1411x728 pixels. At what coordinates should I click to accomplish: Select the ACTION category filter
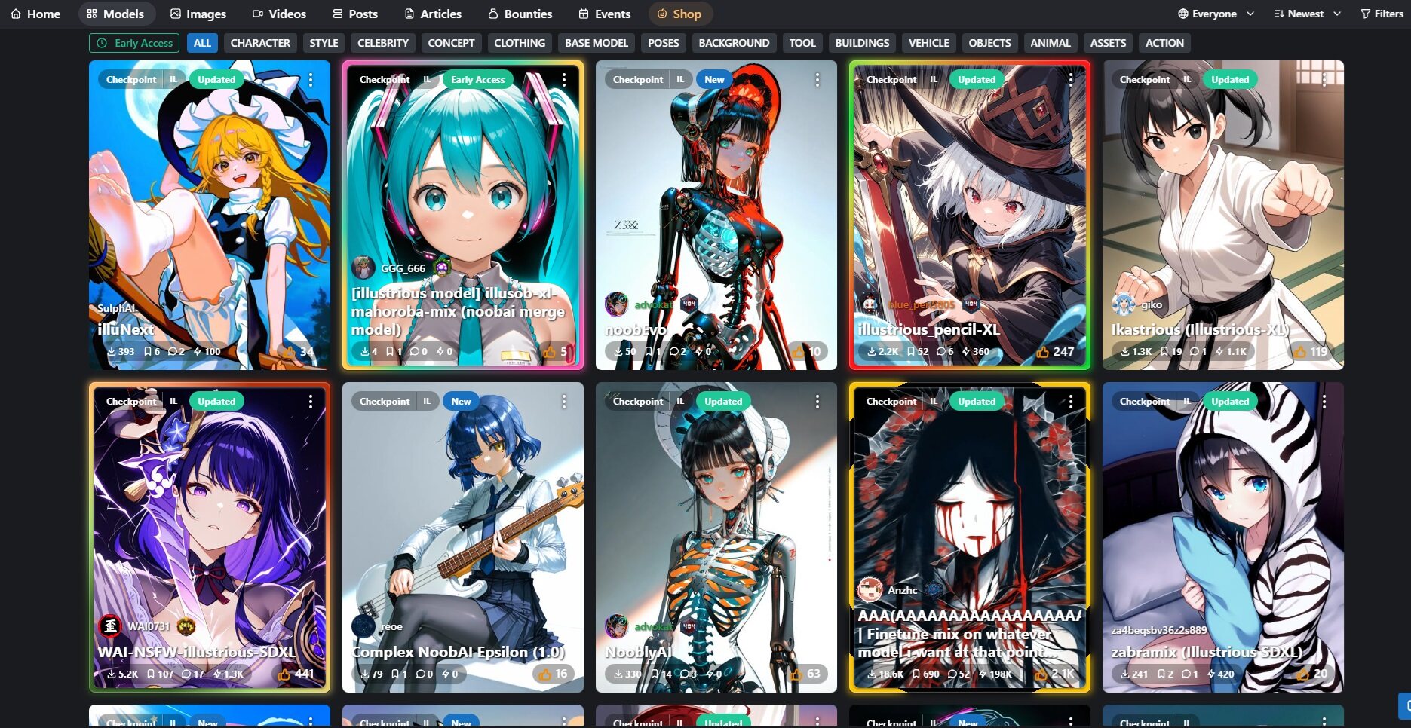(1164, 43)
